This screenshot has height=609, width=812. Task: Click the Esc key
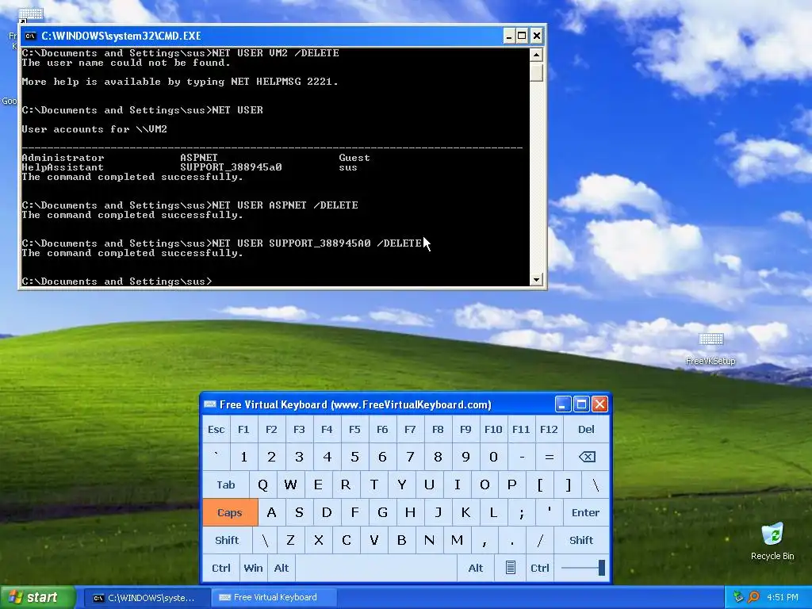coord(216,429)
